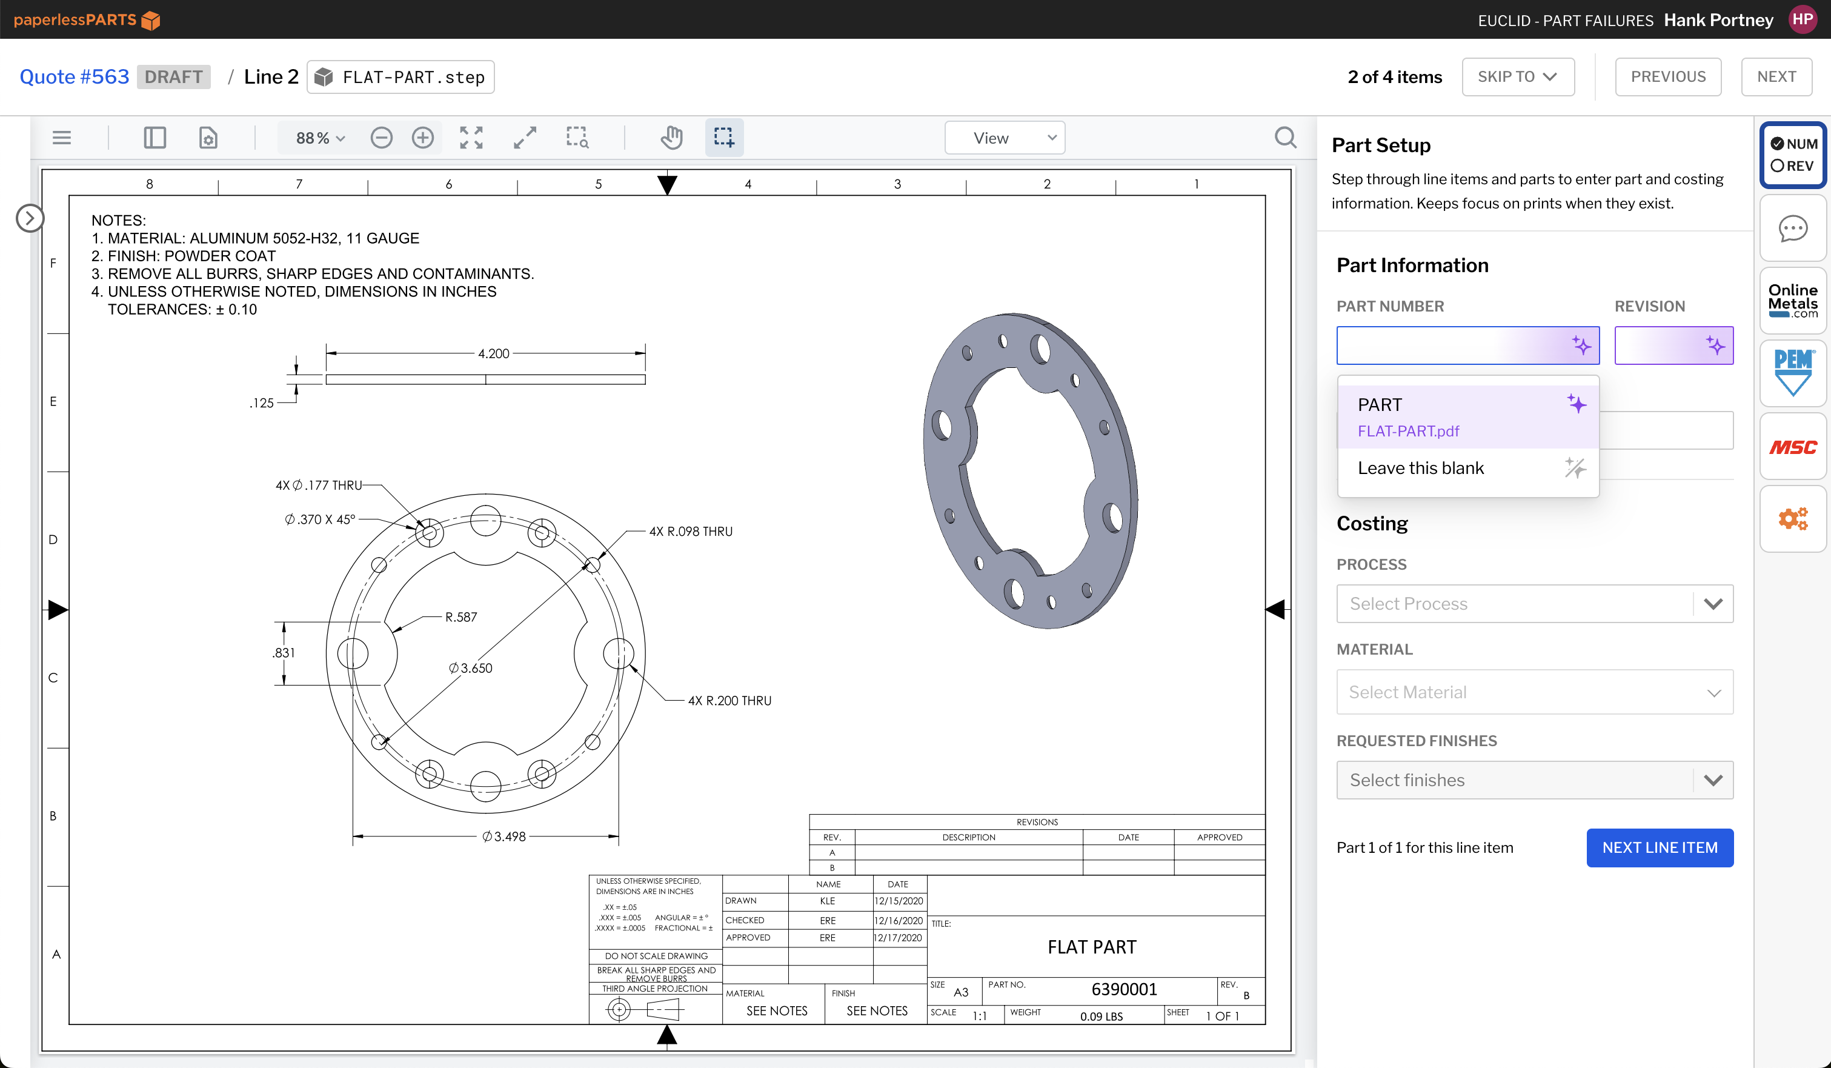Click the diagonal expand fullscreen icon
This screenshot has width=1831, height=1068.
point(525,138)
